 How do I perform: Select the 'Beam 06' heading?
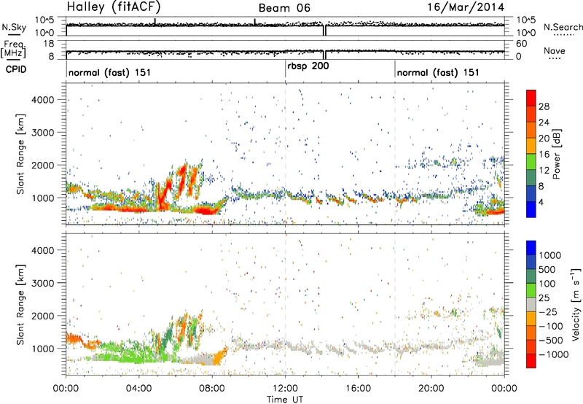tap(284, 8)
